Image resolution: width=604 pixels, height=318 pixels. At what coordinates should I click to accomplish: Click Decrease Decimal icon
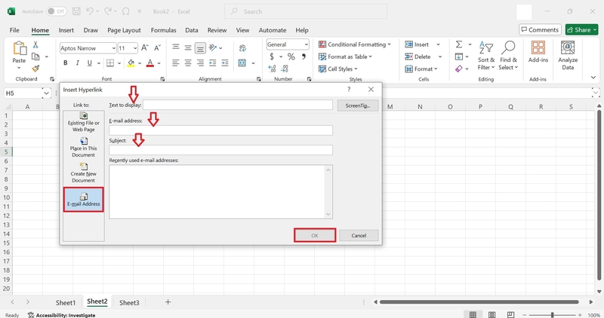pyautogui.click(x=285, y=69)
